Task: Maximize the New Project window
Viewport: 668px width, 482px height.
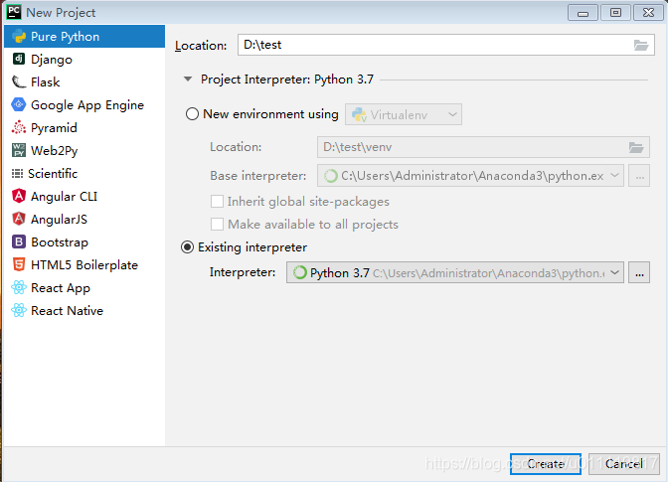Action: tap(615, 13)
